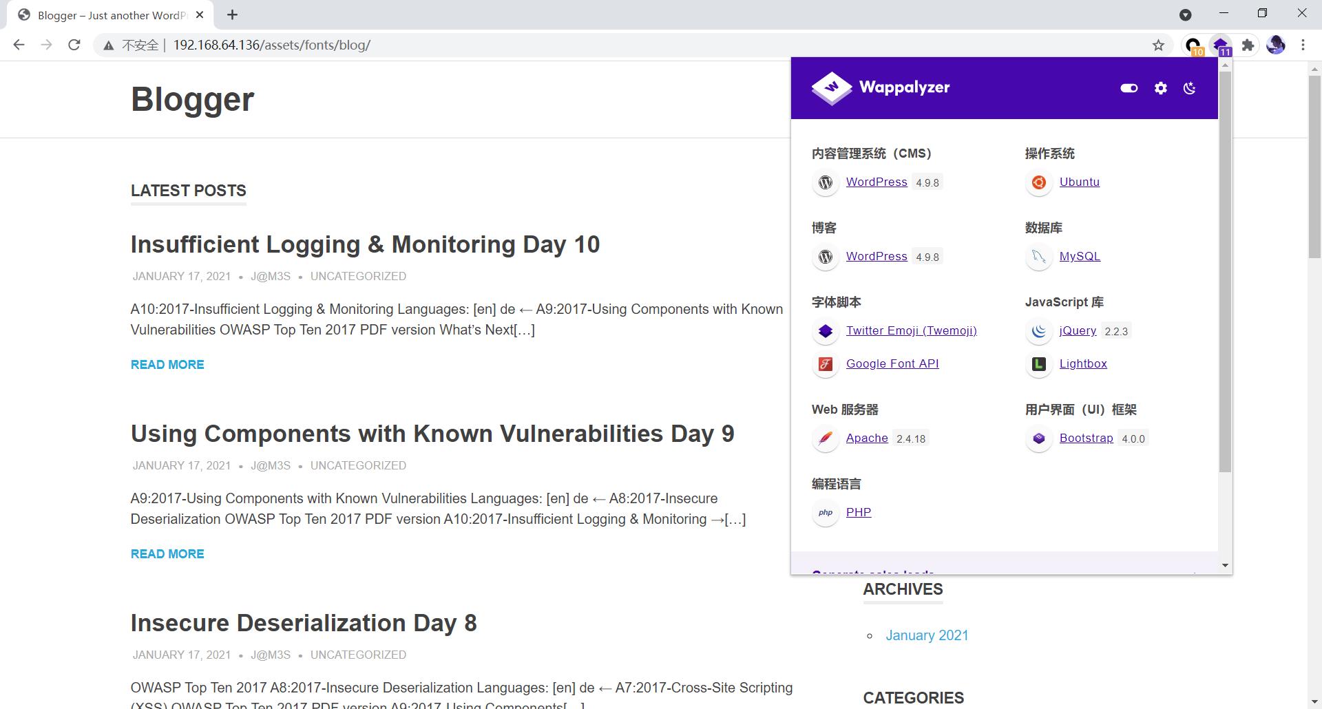Click JANUARY 17, 2021 date on Day 8 post
1322x709 pixels.
click(x=182, y=655)
